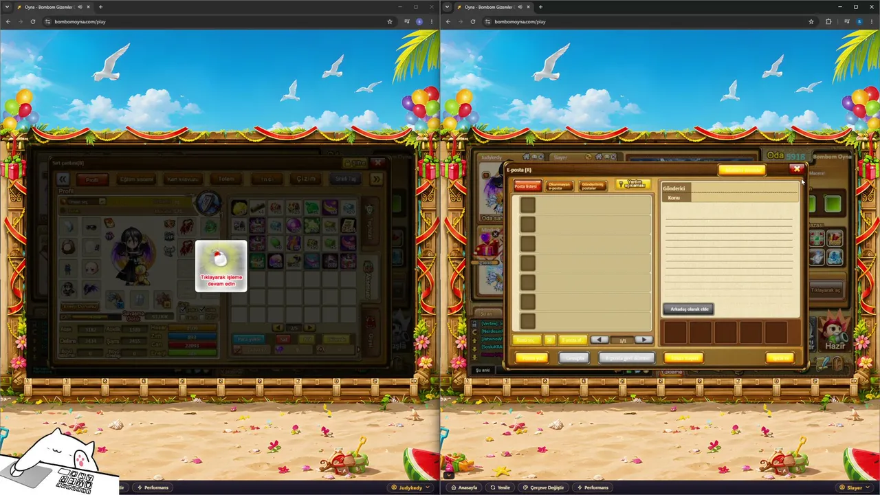This screenshot has width=880, height=495.
Task: Expand the Slayer account dropdown
Action: pos(855,487)
